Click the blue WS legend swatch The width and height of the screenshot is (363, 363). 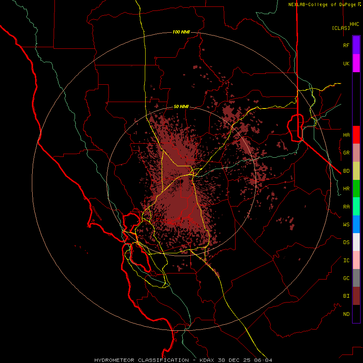tap(356, 224)
